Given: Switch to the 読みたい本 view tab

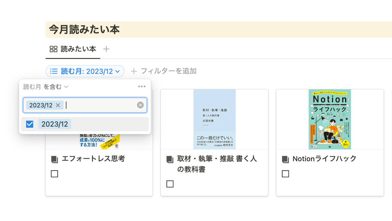Looking at the screenshot, I should coord(73,49).
